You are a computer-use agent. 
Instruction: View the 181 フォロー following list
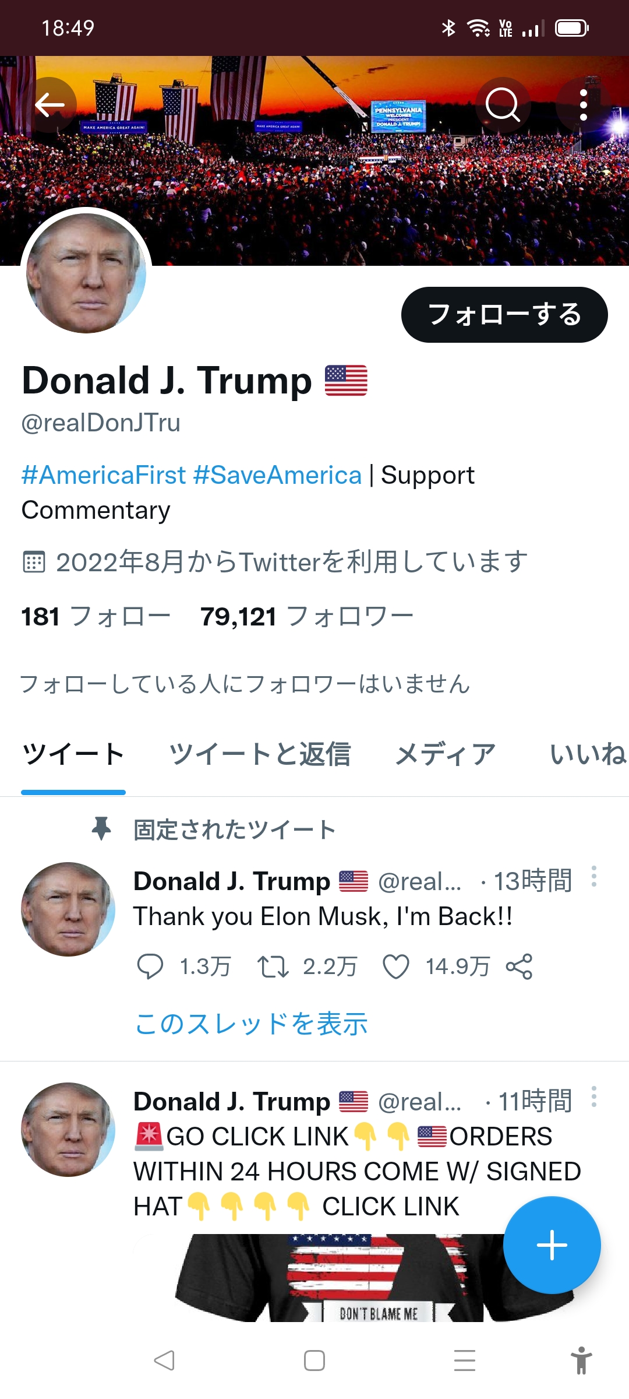click(96, 617)
